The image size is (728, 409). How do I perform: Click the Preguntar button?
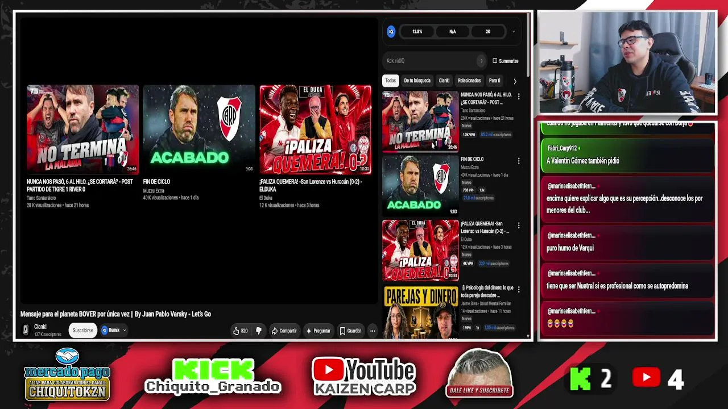click(x=318, y=331)
